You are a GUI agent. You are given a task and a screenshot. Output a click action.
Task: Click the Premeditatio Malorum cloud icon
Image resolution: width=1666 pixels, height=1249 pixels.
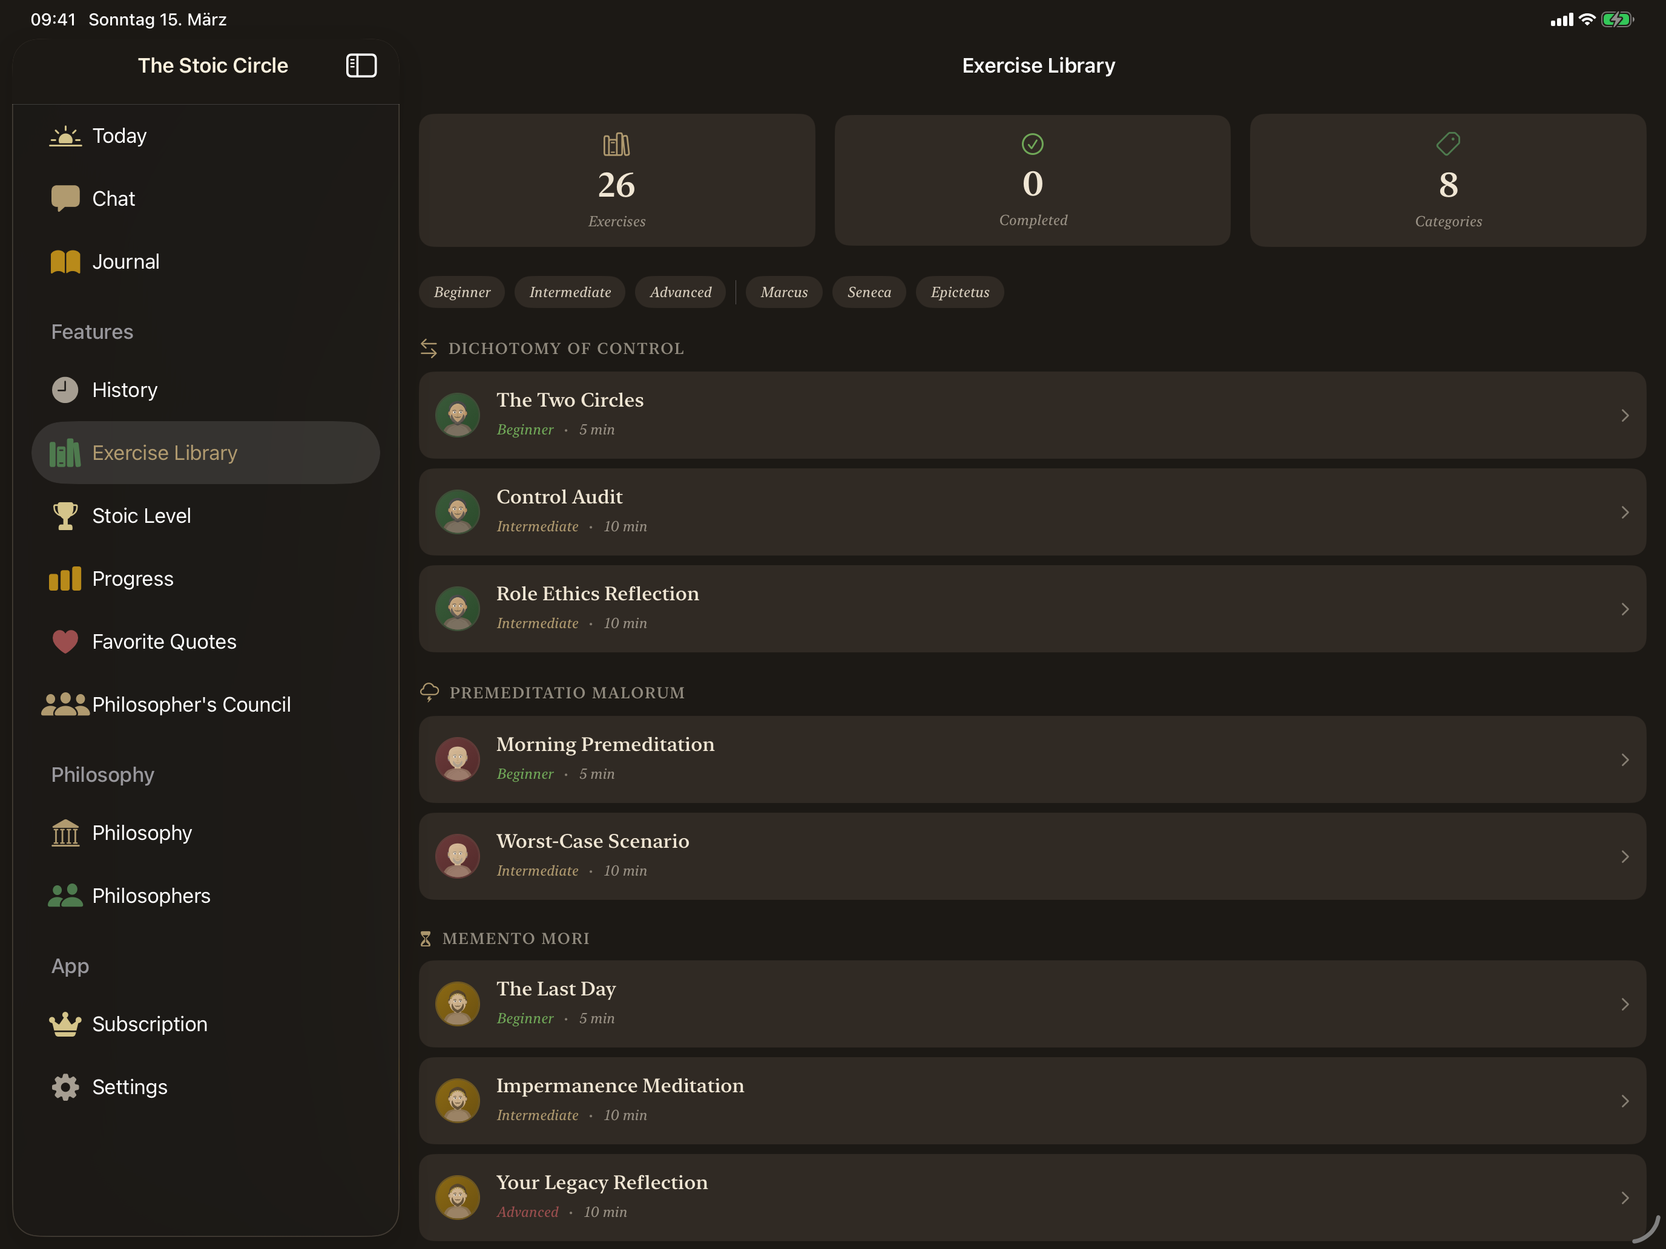click(x=429, y=693)
